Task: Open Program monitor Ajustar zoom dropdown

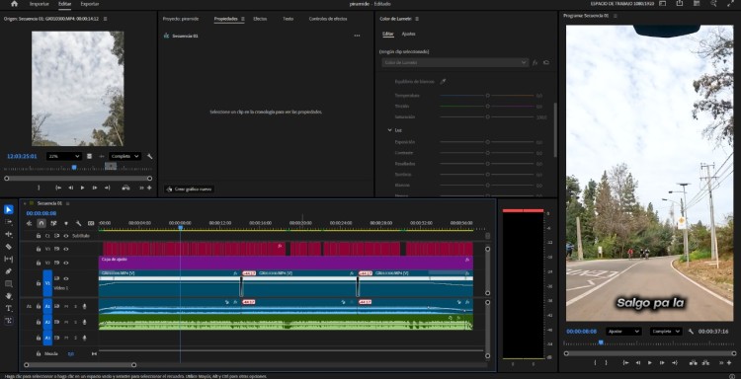Action: (623, 332)
